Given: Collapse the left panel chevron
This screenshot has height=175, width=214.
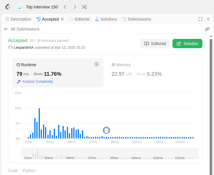Looking at the screenshot, I should click(208, 19).
